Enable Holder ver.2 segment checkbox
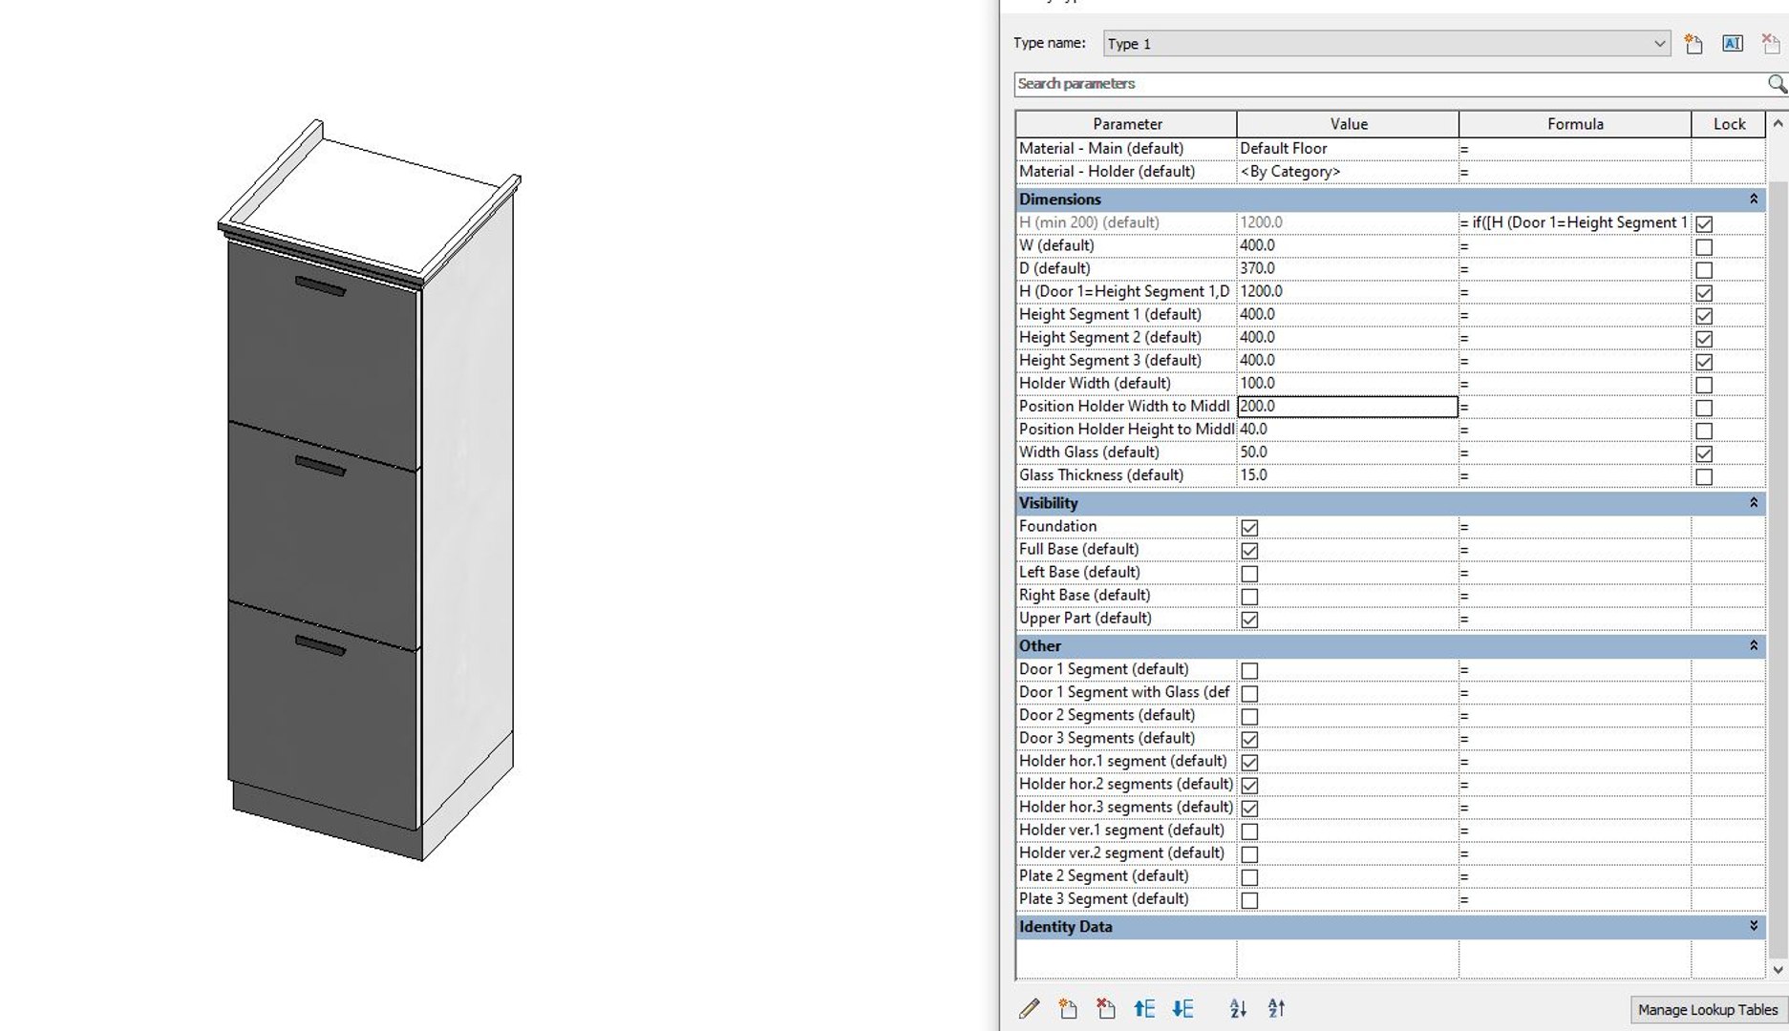Image resolution: width=1789 pixels, height=1031 pixels. tap(1249, 854)
